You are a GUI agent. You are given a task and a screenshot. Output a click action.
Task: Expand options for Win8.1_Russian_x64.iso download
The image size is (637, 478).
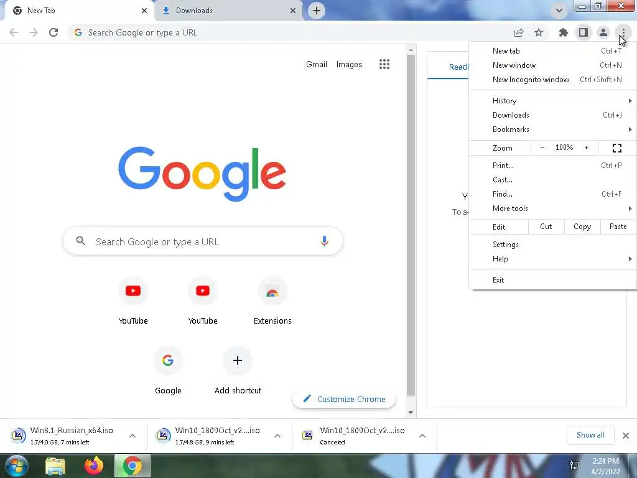pos(133,436)
